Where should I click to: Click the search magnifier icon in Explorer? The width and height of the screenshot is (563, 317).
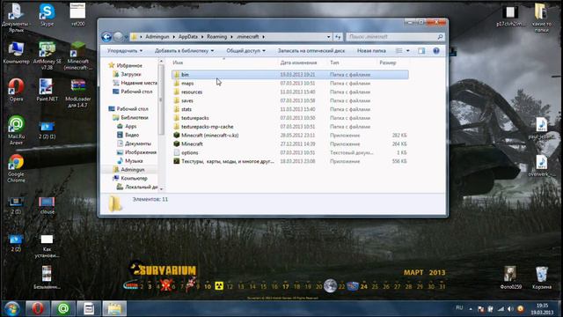(440, 37)
